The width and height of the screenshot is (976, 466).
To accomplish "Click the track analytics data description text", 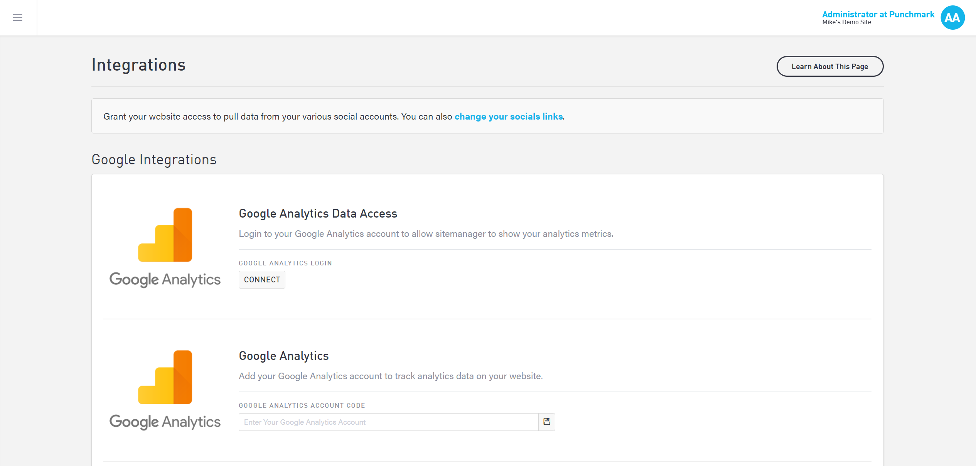I will (x=390, y=376).
